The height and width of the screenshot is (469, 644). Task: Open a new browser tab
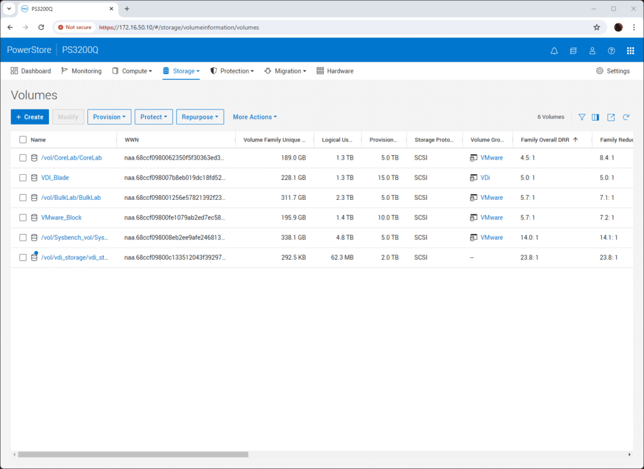[x=127, y=9]
